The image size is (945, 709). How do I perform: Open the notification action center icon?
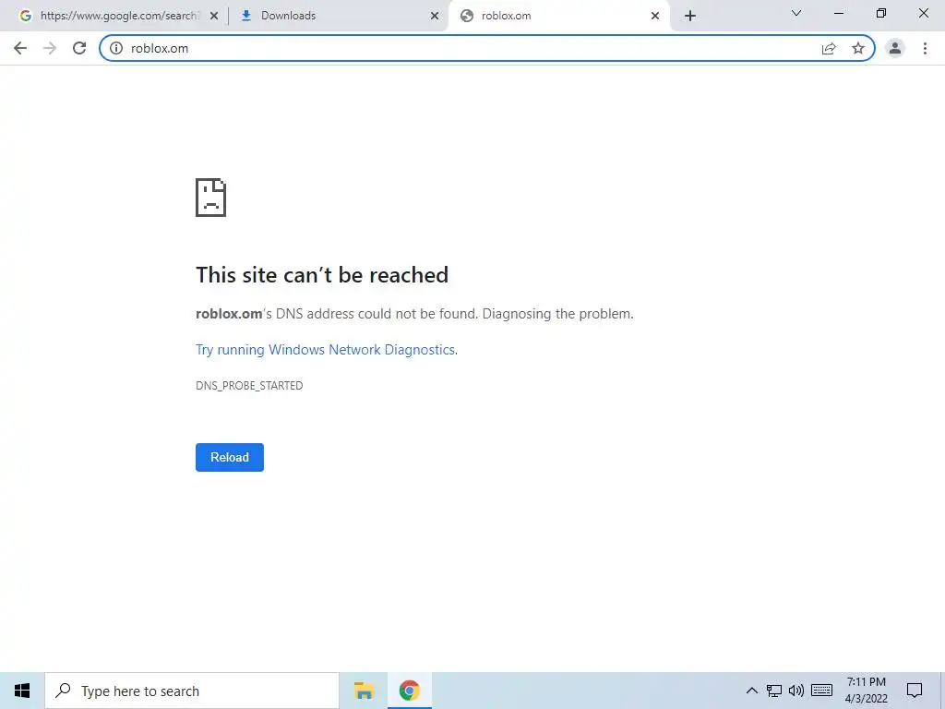tap(915, 691)
